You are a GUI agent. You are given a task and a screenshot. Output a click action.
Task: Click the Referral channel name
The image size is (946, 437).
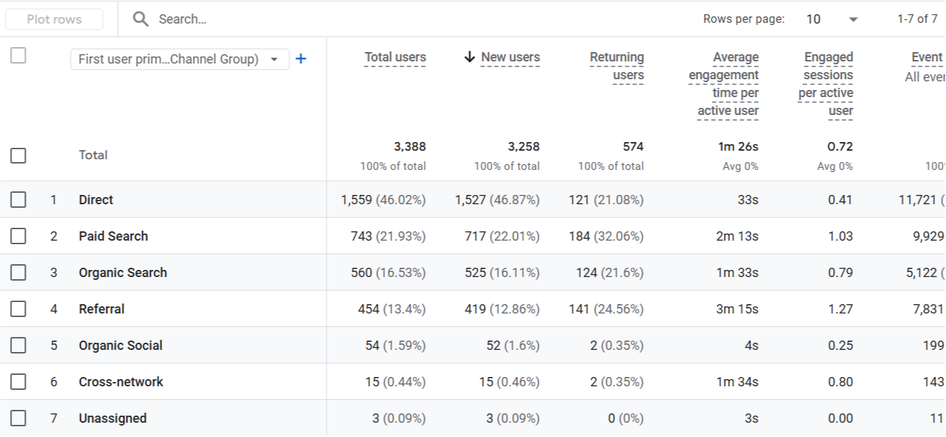101,309
